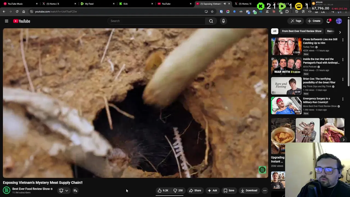Bookmark this page with the star
The image size is (350, 197).
[x=212, y=11]
